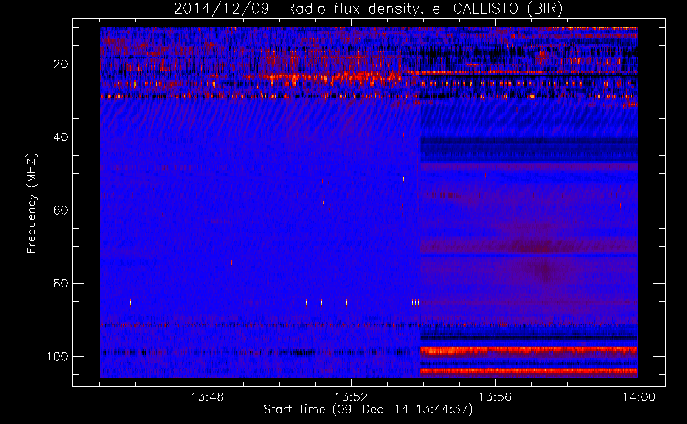The width and height of the screenshot is (687, 424).
Task: Click the 60 MHz frequency tick label
Action: [x=61, y=210]
